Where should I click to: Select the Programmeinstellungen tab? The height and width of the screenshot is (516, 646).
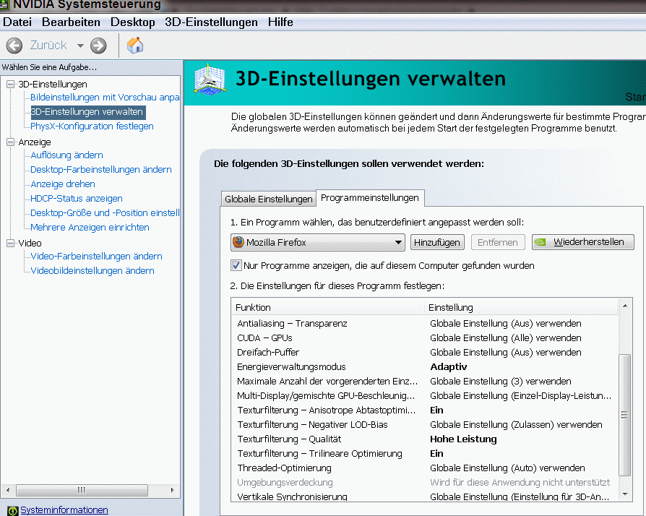369,198
